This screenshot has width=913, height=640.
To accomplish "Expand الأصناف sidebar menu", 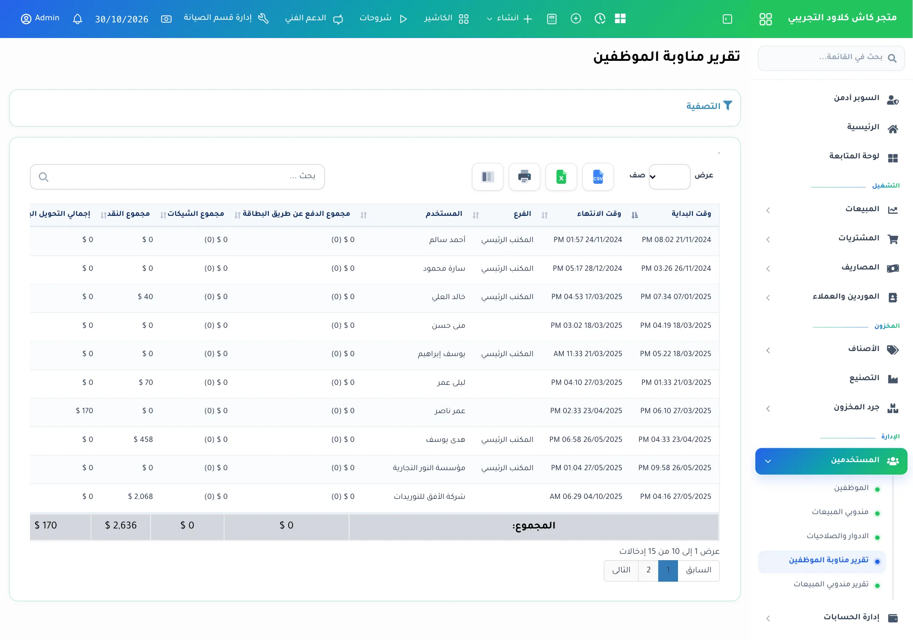I will coord(831,349).
